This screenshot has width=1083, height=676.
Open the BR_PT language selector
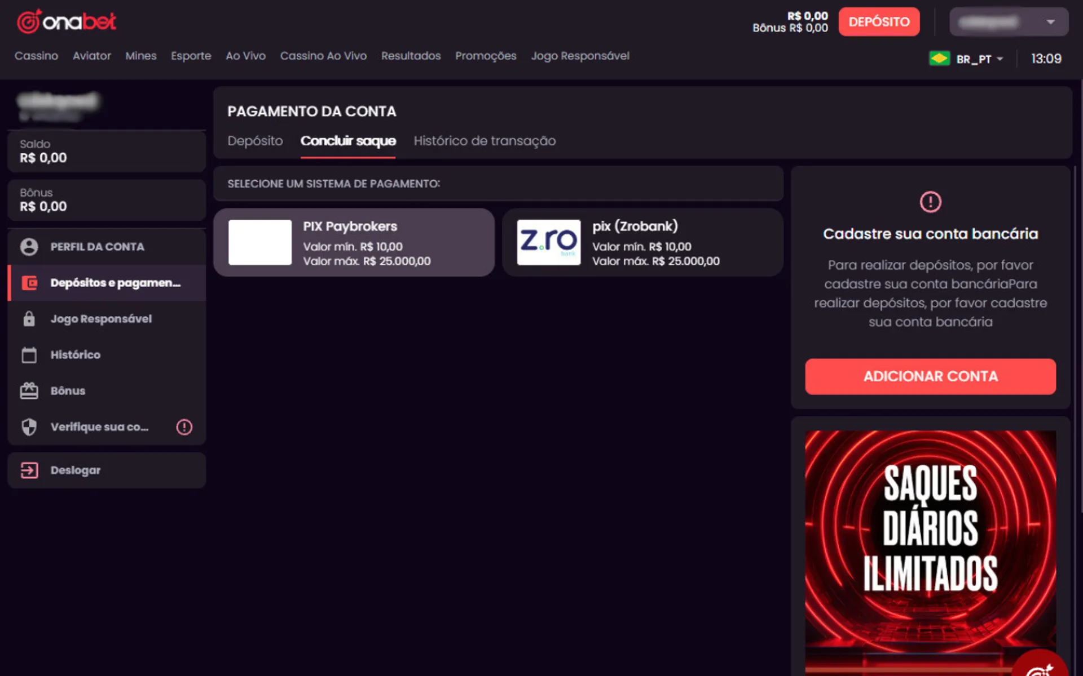click(979, 59)
